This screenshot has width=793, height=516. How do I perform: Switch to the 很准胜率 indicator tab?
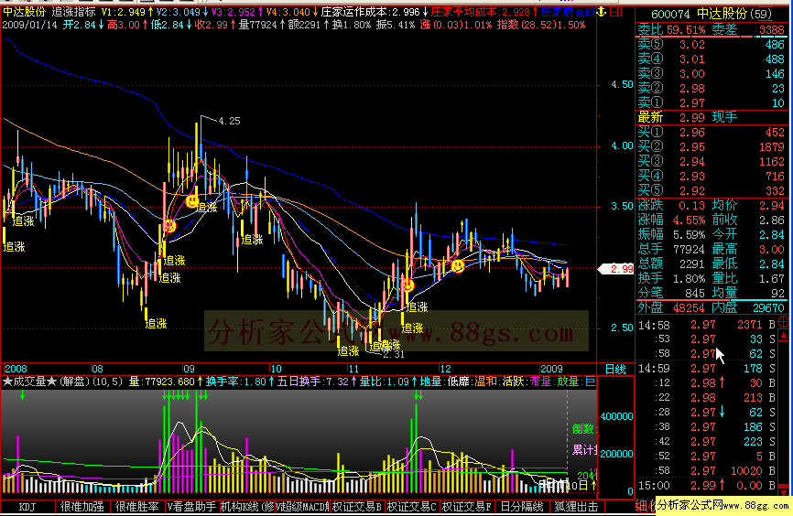(x=137, y=507)
